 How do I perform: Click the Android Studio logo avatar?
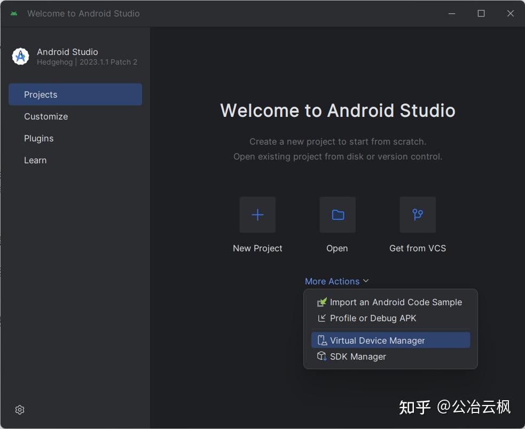point(20,56)
